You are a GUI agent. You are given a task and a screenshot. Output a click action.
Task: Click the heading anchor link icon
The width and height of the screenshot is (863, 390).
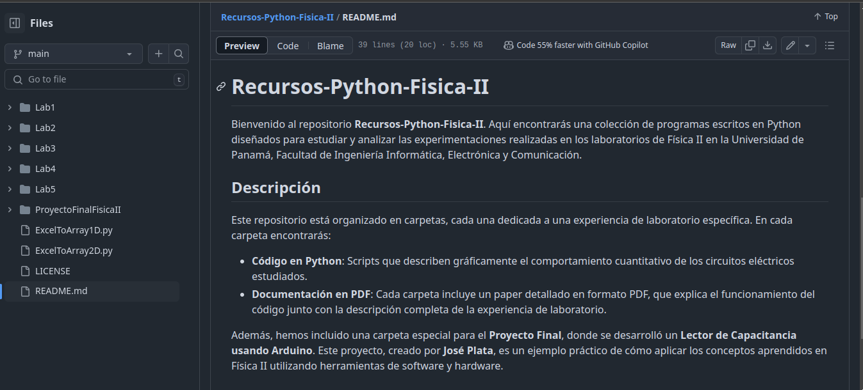[x=221, y=87]
